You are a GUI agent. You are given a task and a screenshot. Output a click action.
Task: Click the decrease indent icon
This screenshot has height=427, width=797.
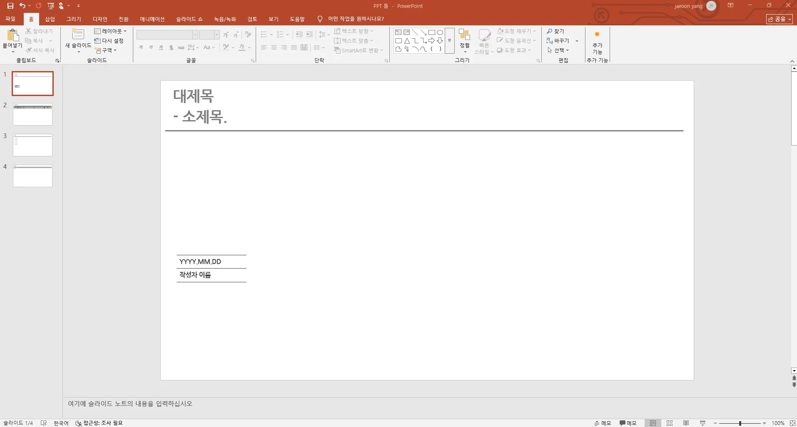299,35
